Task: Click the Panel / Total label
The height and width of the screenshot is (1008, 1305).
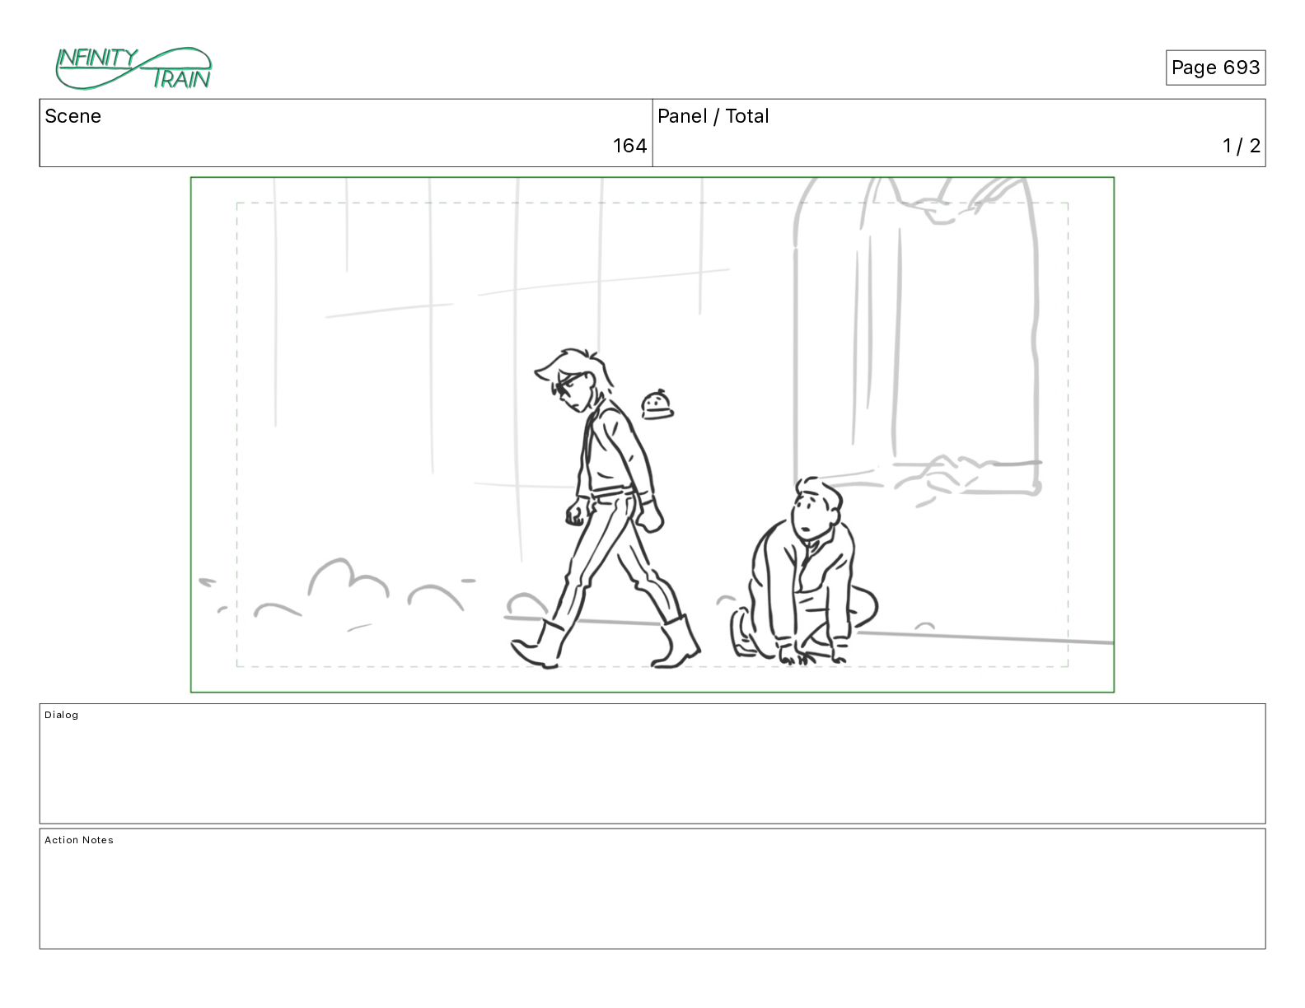Action: (x=713, y=116)
